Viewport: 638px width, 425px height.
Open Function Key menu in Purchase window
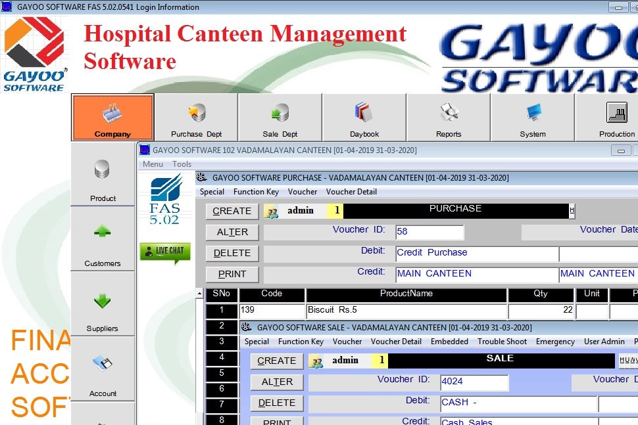[x=256, y=192]
